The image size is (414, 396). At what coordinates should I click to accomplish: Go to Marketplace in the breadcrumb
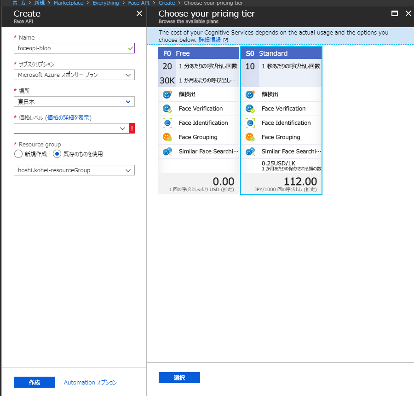[69, 3]
